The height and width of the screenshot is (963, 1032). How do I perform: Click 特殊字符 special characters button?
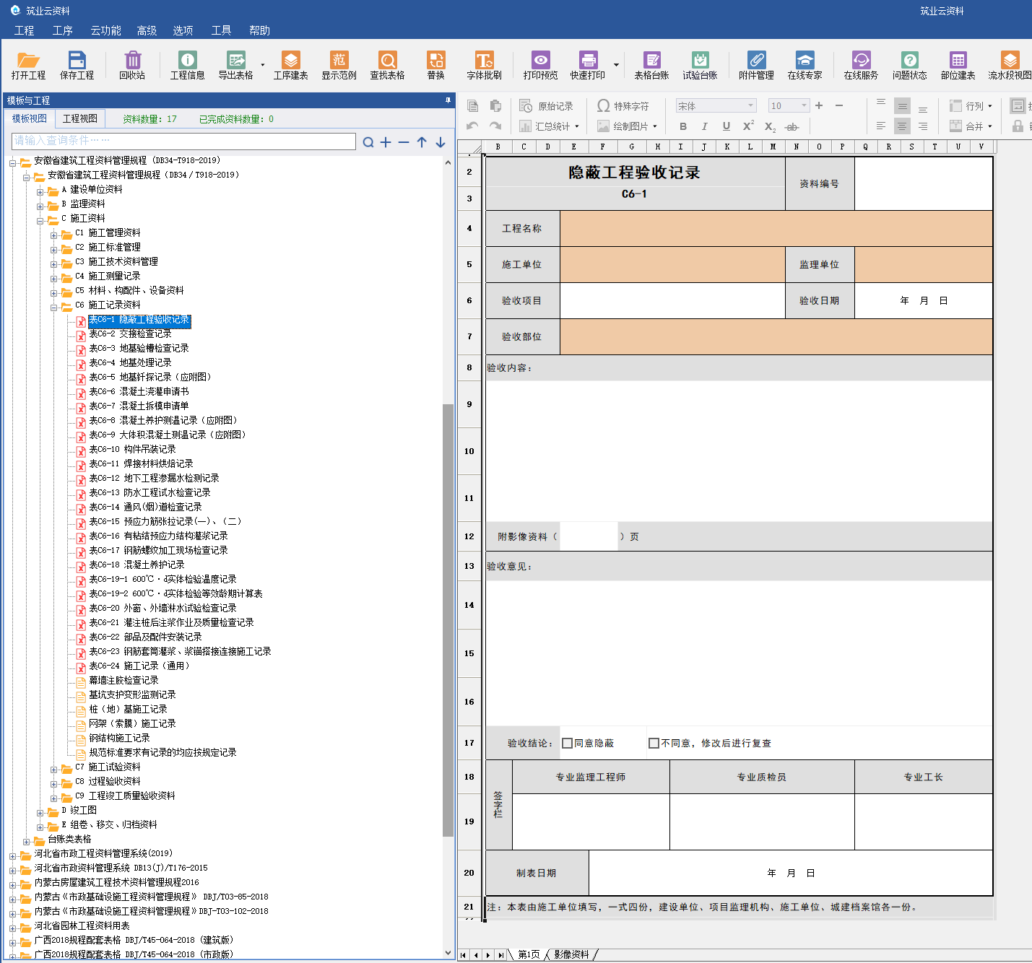623,106
